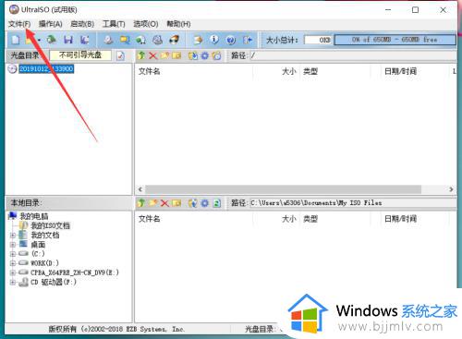Image resolution: width=462 pixels, height=339 pixels.
Task: Click the Save floppy disk icon
Action: [x=68, y=40]
